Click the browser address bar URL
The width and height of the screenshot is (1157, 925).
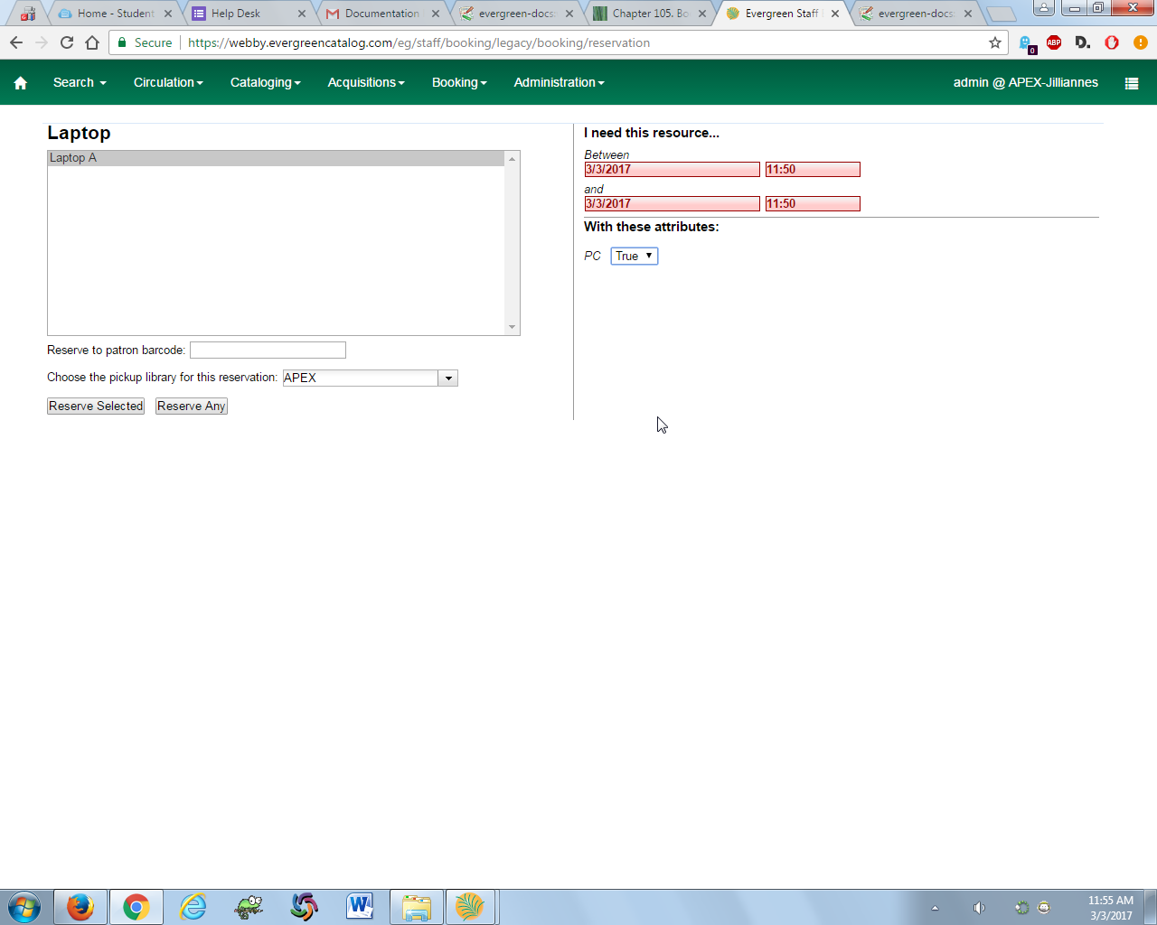coord(419,42)
